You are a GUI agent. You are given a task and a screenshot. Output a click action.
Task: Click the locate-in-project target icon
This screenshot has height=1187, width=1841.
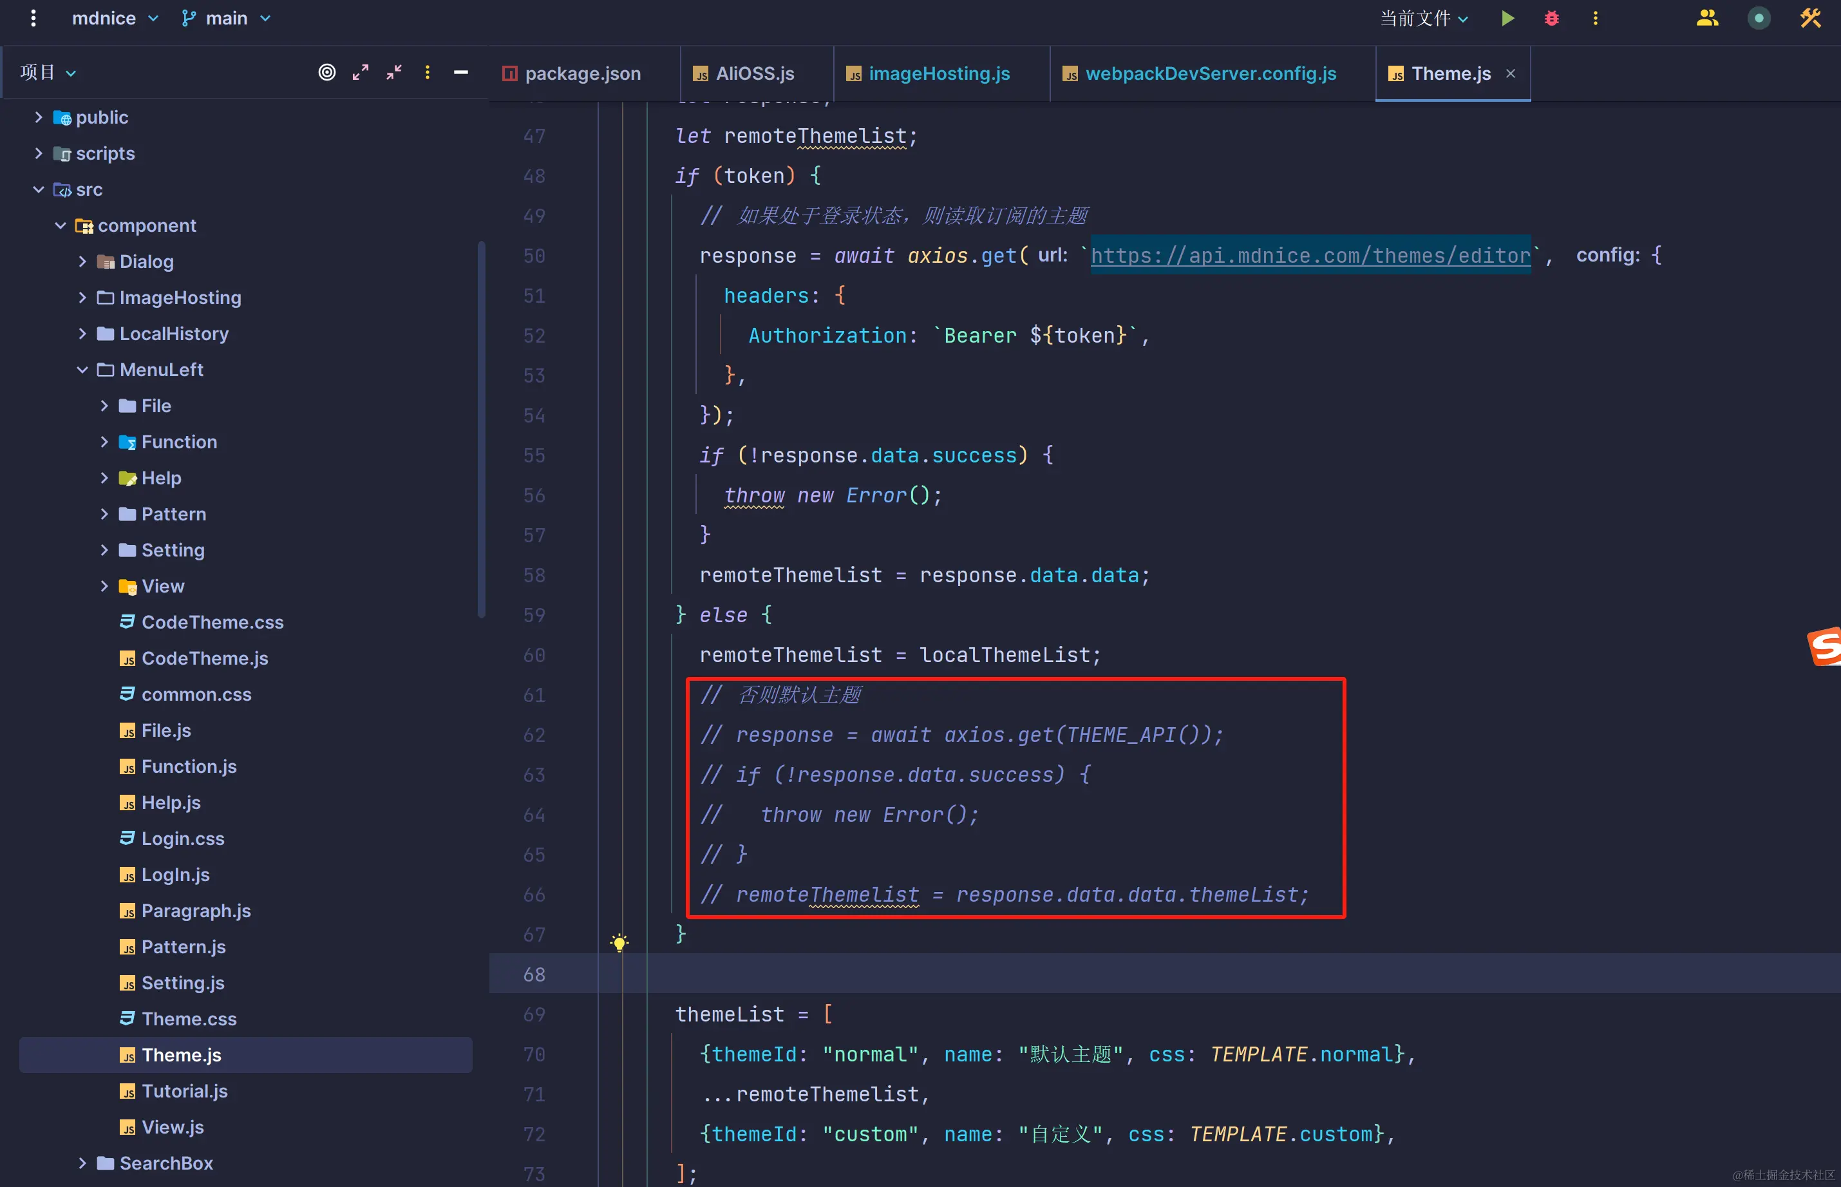tap(326, 72)
